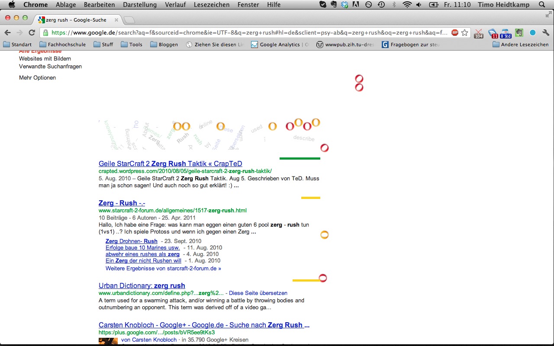Open the Verlauf menu
554x346 pixels.
coord(175,5)
